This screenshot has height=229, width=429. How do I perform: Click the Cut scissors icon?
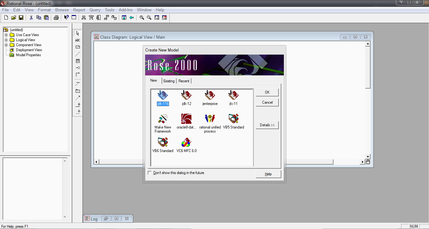click(31, 18)
